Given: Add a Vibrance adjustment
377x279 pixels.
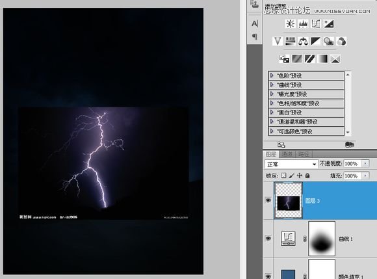Looking at the screenshot, I should pyautogui.click(x=278, y=41).
